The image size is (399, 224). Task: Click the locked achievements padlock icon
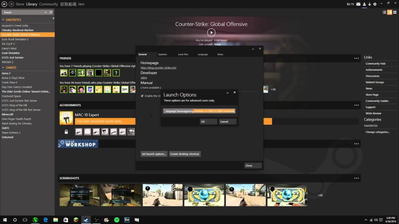point(66,131)
